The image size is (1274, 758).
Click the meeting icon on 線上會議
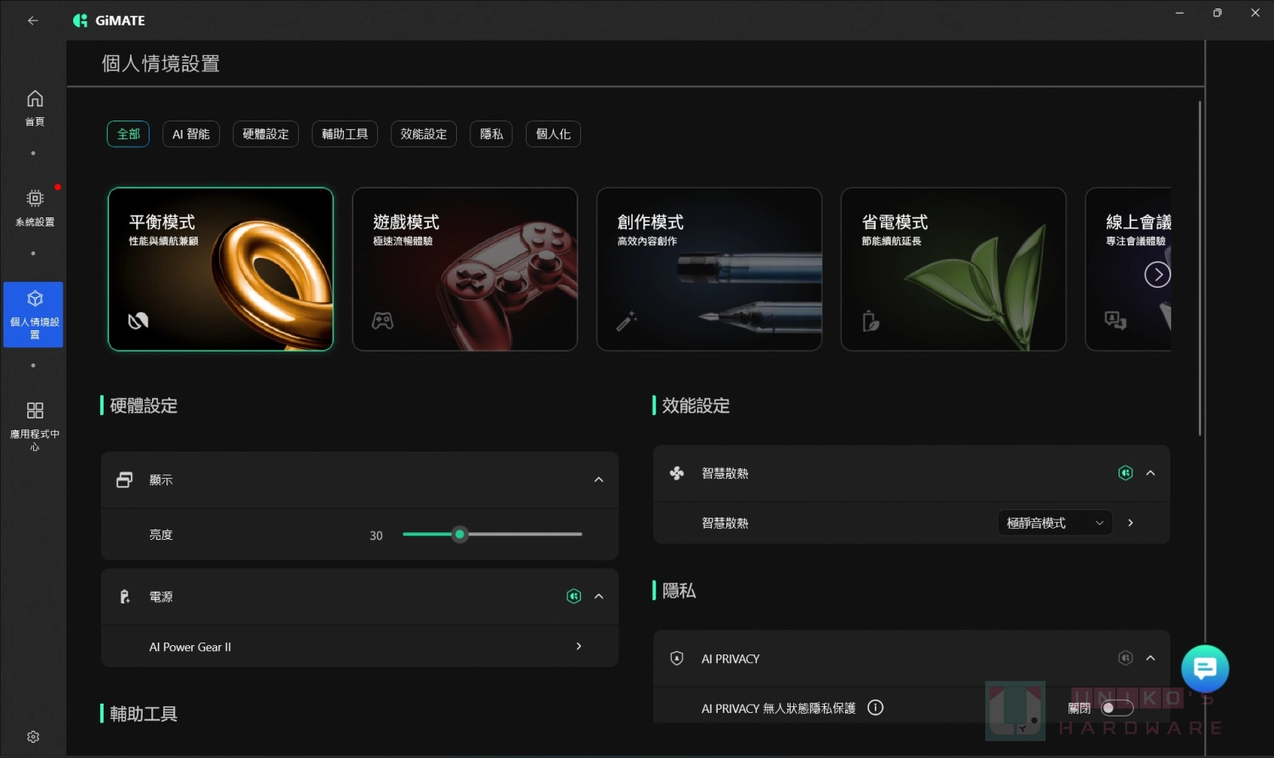1115,320
